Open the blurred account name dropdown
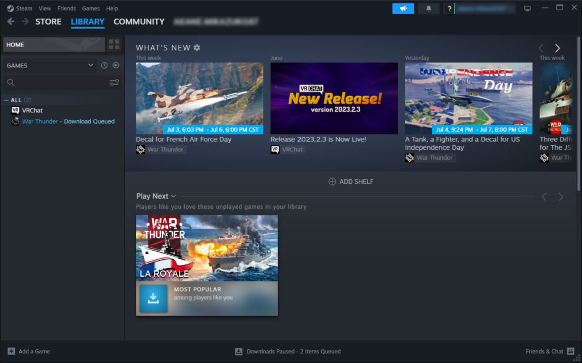This screenshot has width=582, height=363. pos(485,9)
